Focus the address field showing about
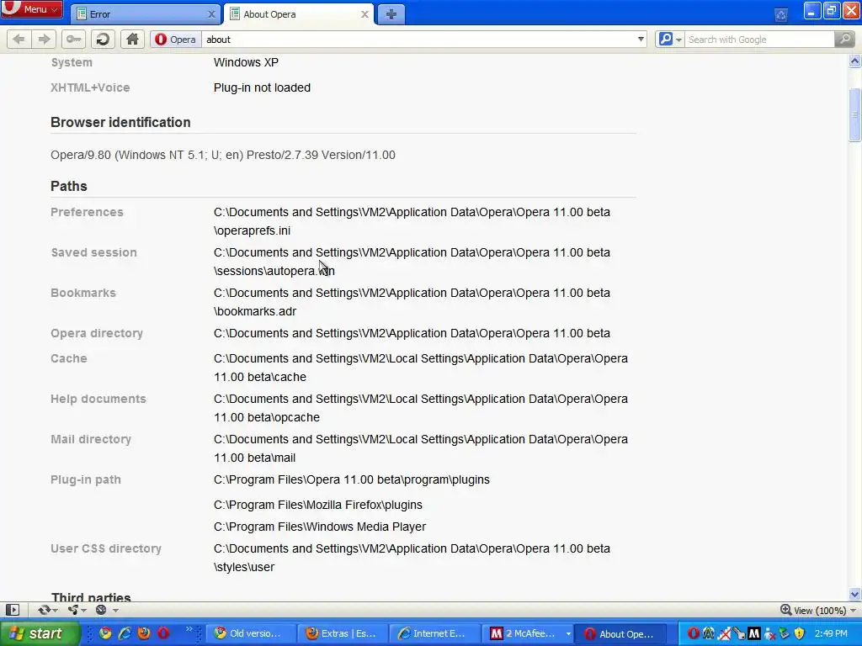This screenshot has width=862, height=646. (x=418, y=40)
